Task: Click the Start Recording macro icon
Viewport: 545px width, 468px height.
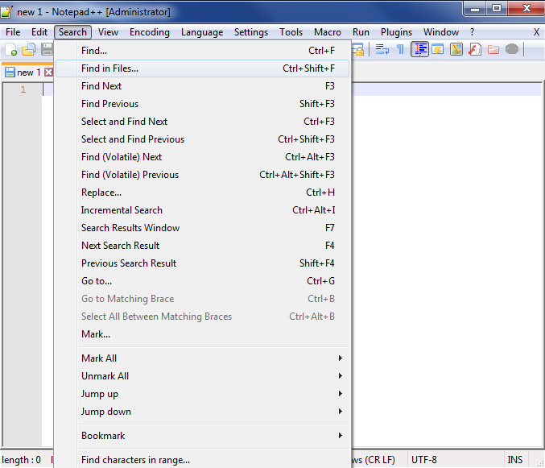Action: (512, 49)
